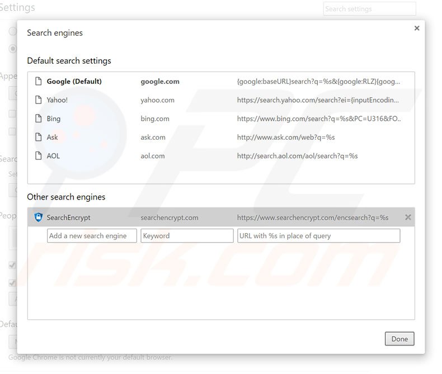This screenshot has width=442, height=374.
Task: Select the Google (Default) engine name
Action: (x=74, y=82)
